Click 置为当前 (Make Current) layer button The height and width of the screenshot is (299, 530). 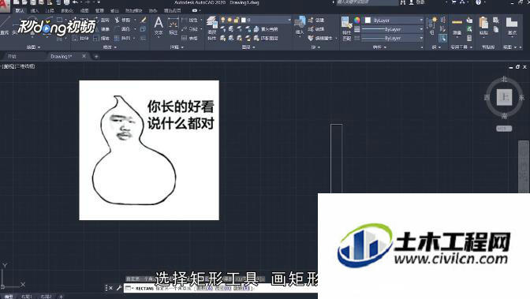pyautogui.click(x=267, y=29)
